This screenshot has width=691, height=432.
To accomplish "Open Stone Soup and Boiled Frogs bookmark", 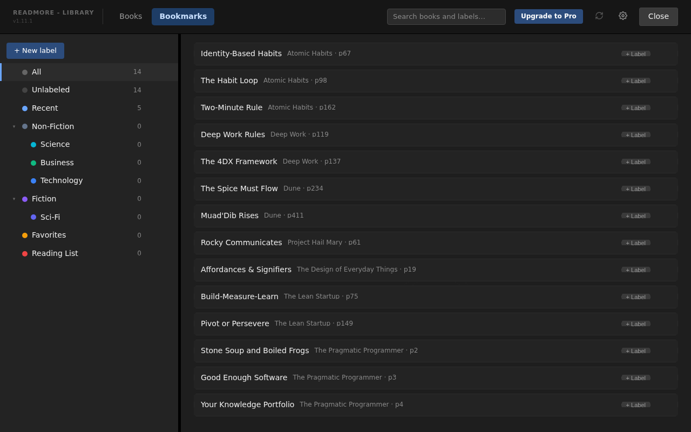I will click(436, 351).
